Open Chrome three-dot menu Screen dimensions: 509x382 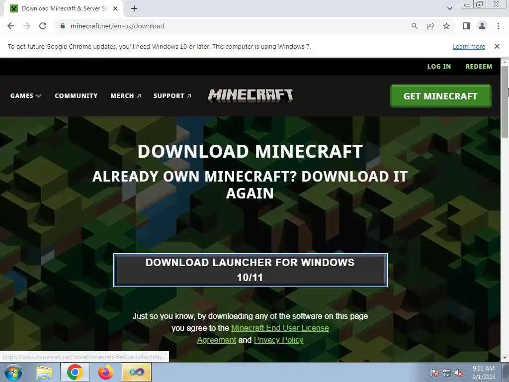tap(498, 26)
